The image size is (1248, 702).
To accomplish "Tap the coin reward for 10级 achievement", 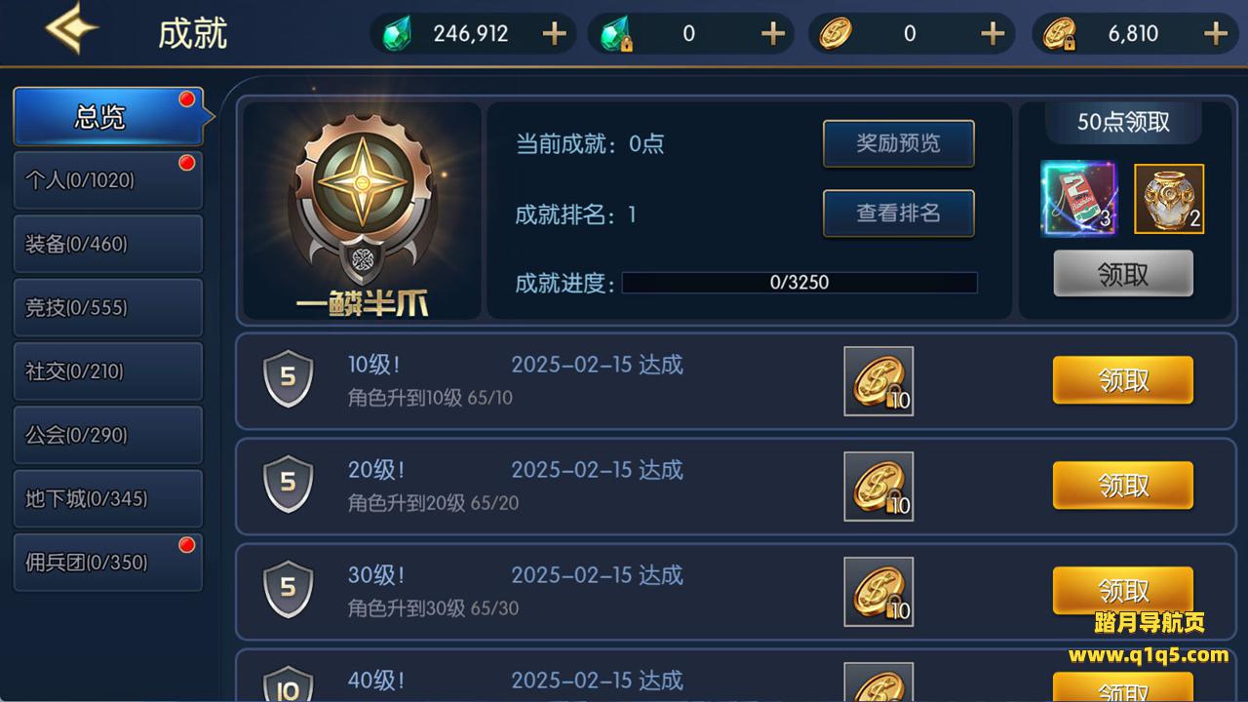I will tap(878, 381).
